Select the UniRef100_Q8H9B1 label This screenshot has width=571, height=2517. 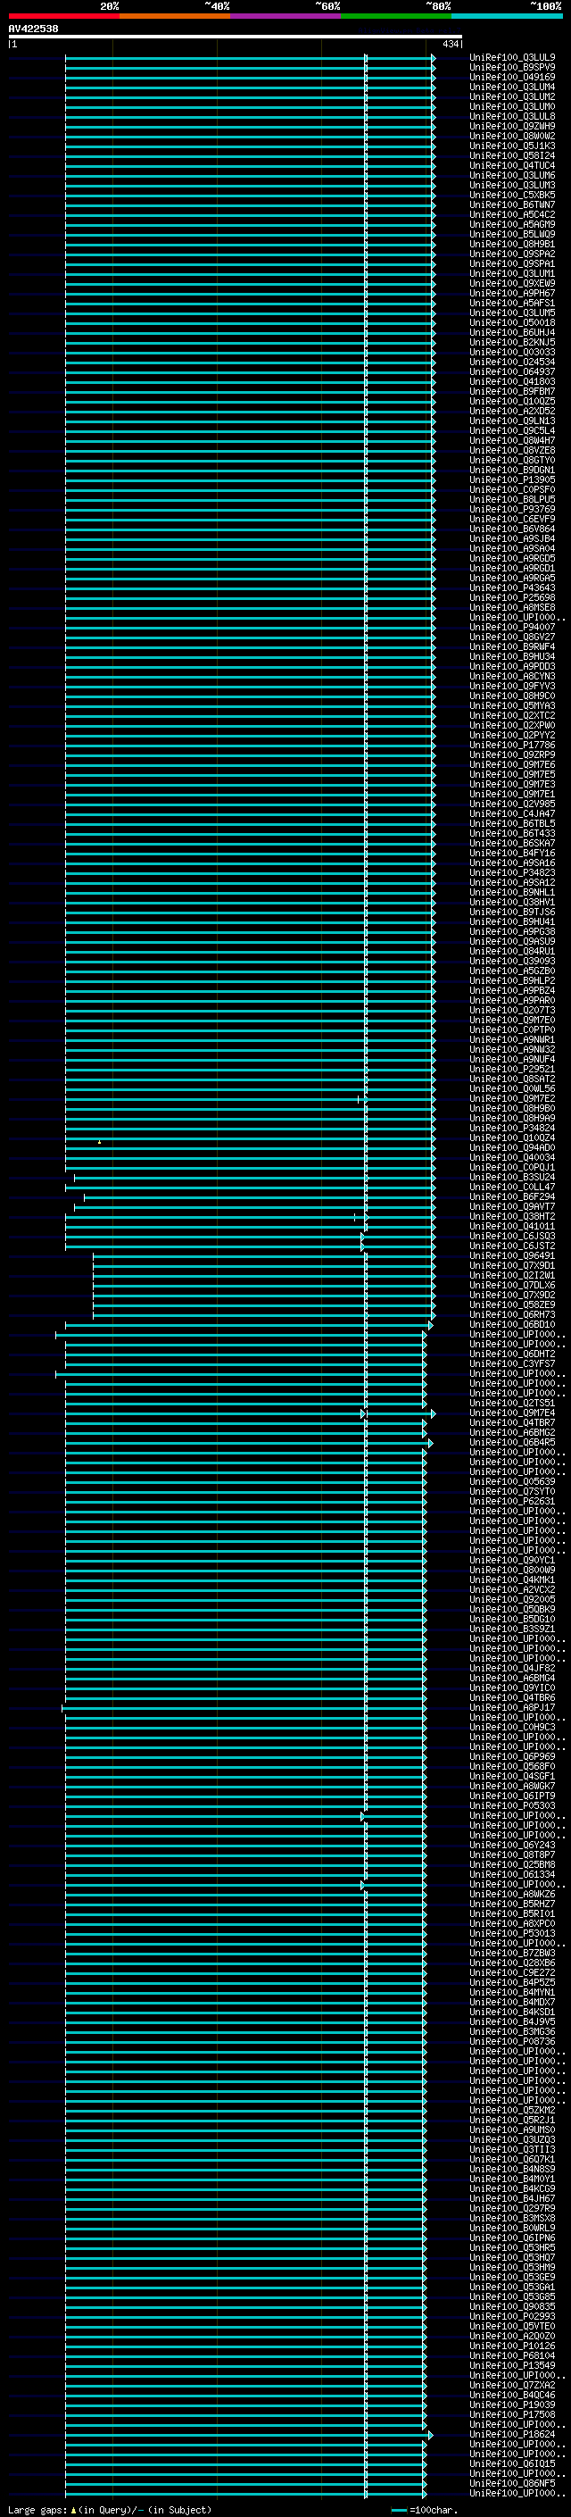(512, 245)
